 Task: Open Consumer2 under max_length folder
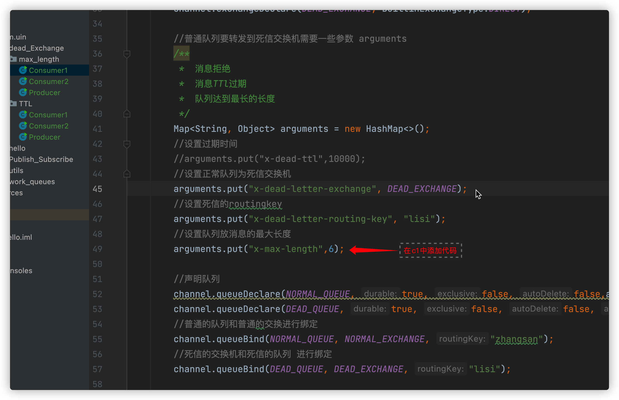tap(49, 82)
